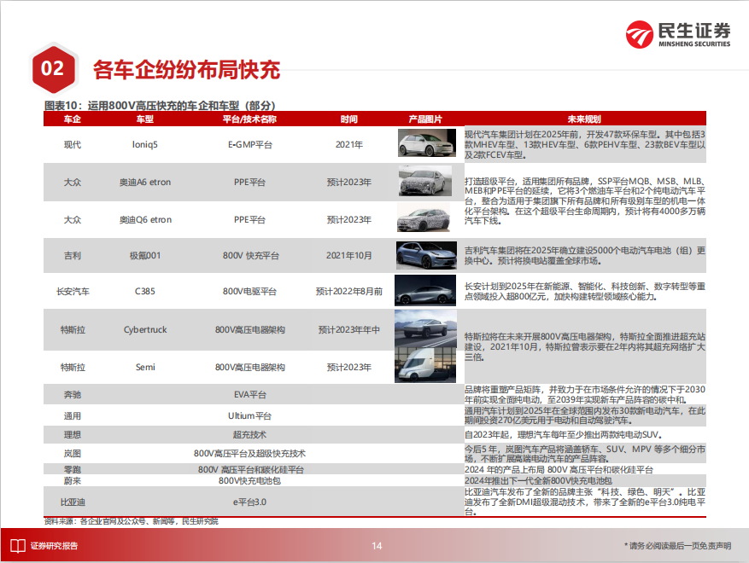Image resolution: width=749 pixels, height=563 pixels.
Task: Select the Semi model cell
Action: click(x=145, y=368)
